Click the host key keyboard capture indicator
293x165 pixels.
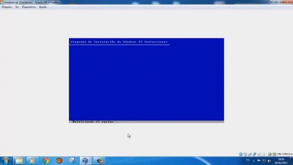[x=274, y=154]
